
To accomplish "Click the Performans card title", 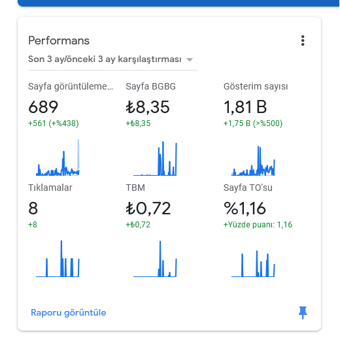I will click(x=59, y=41).
